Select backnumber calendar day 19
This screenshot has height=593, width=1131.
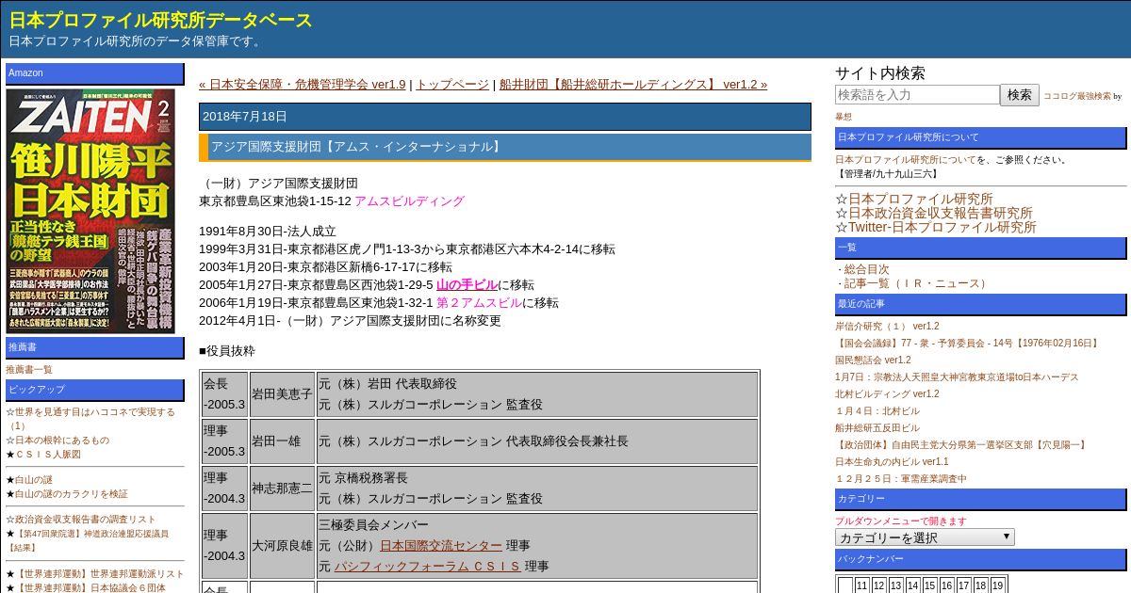tap(997, 585)
